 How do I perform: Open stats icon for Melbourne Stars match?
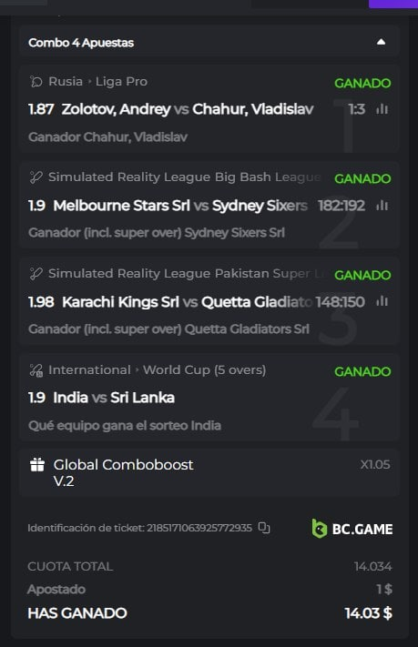coord(382,205)
